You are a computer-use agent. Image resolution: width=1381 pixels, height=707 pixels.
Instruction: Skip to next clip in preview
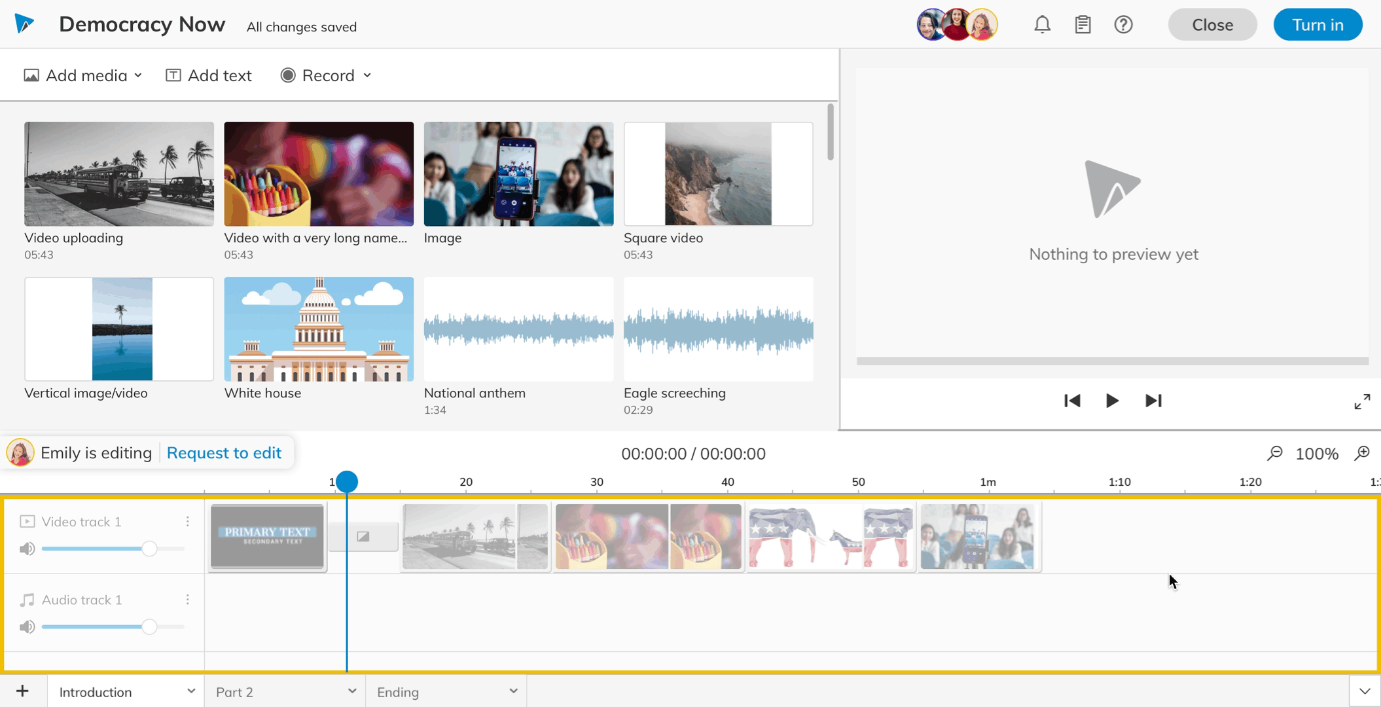tap(1153, 401)
